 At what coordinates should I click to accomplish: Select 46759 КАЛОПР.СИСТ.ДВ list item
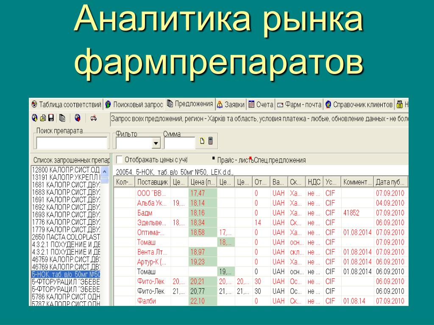(x=66, y=259)
